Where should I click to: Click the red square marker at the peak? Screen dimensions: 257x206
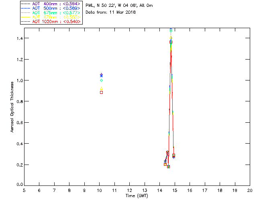tap(171, 42)
